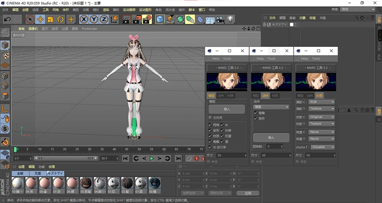Toggle the Y axis lock icon
Screen dimensions: 382x203
[x=94, y=19]
